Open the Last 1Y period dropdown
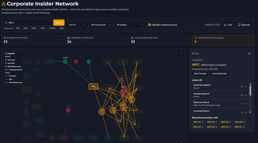The height and width of the screenshot is (143, 258). [x=77, y=25]
